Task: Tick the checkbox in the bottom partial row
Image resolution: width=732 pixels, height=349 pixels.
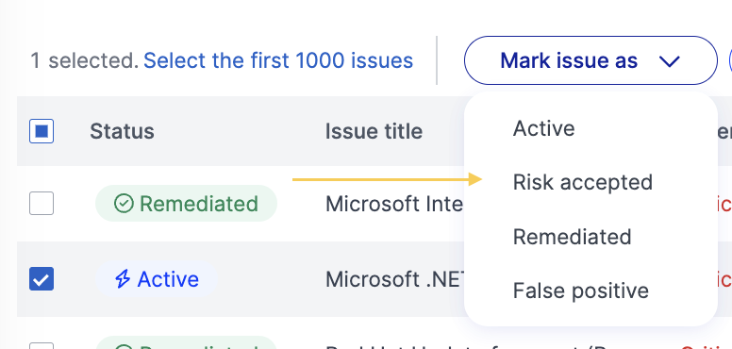Action: 42,346
